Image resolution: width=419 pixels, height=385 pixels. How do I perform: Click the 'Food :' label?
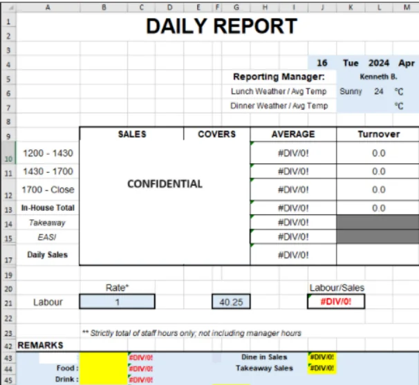coord(68,368)
